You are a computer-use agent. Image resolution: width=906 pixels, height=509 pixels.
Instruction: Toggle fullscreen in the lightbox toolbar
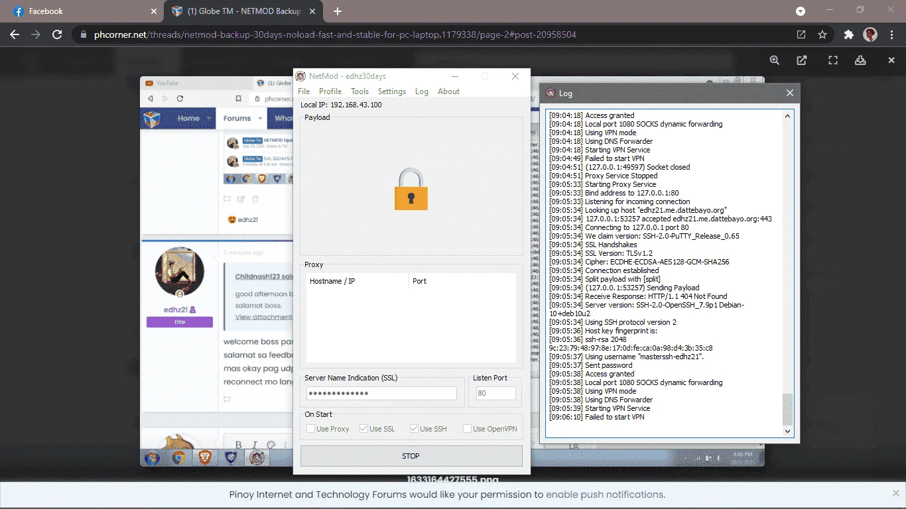coord(833,60)
